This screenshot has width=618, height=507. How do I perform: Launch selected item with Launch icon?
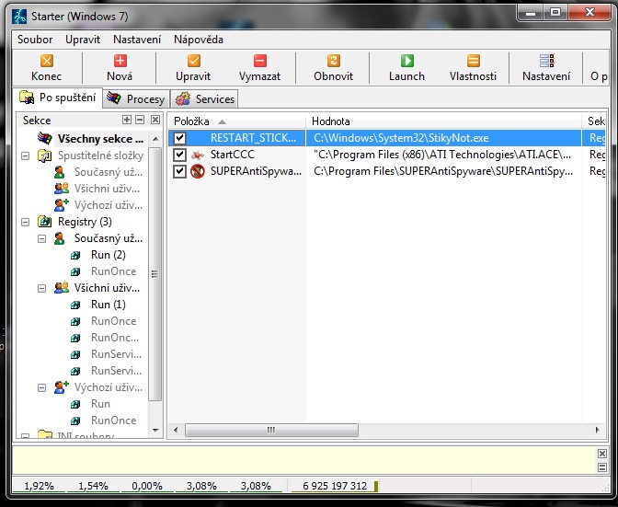[407, 61]
